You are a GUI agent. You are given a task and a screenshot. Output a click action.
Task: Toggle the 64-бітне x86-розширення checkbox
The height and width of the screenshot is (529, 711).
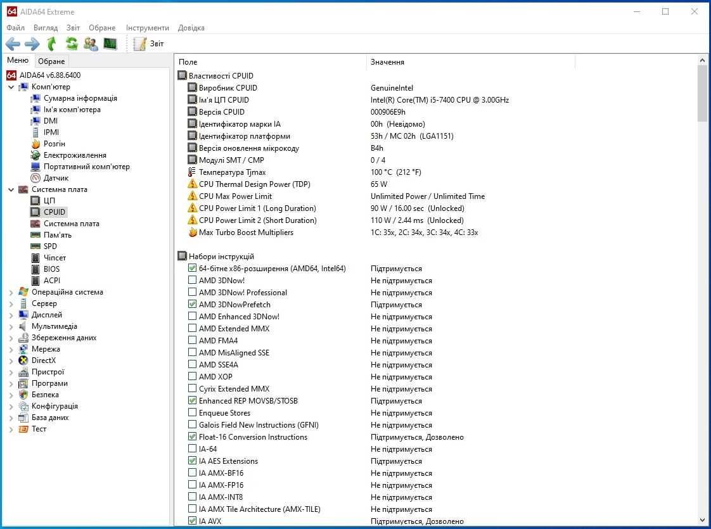(192, 268)
